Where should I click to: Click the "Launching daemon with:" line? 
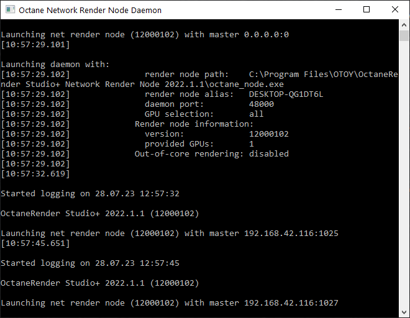(x=55, y=65)
